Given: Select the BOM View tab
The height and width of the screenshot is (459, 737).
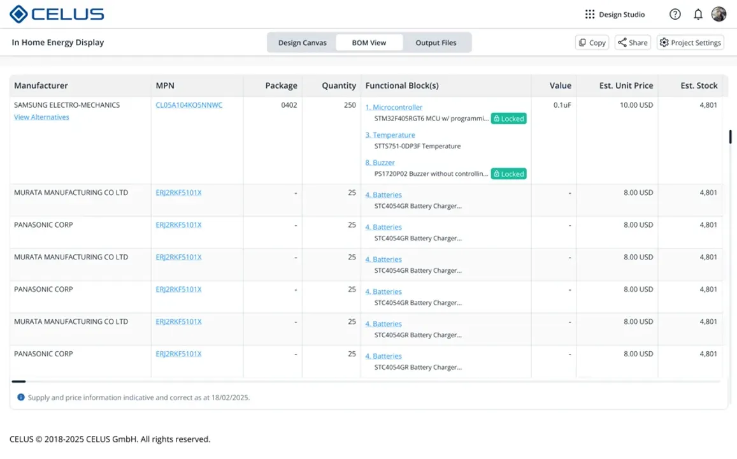Looking at the screenshot, I should 369,43.
